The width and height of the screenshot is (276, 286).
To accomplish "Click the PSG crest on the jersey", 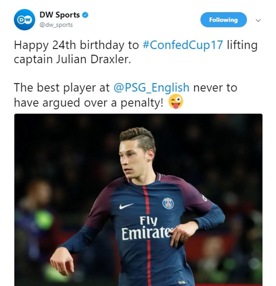I will pos(168,203).
